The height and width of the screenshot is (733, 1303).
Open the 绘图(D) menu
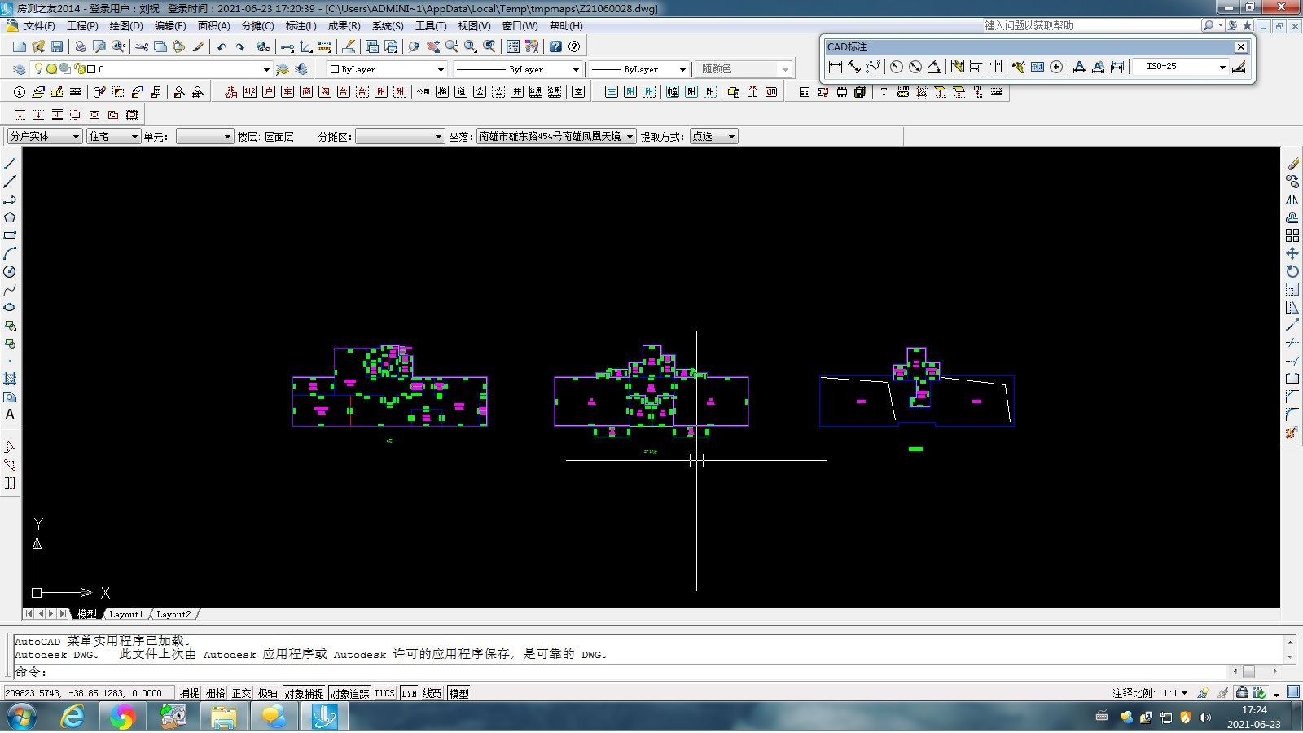coord(125,26)
